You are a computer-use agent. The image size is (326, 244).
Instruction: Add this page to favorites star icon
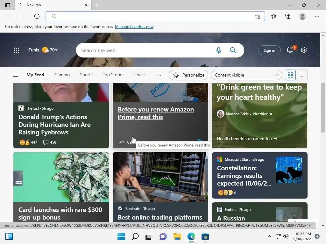[258, 17]
